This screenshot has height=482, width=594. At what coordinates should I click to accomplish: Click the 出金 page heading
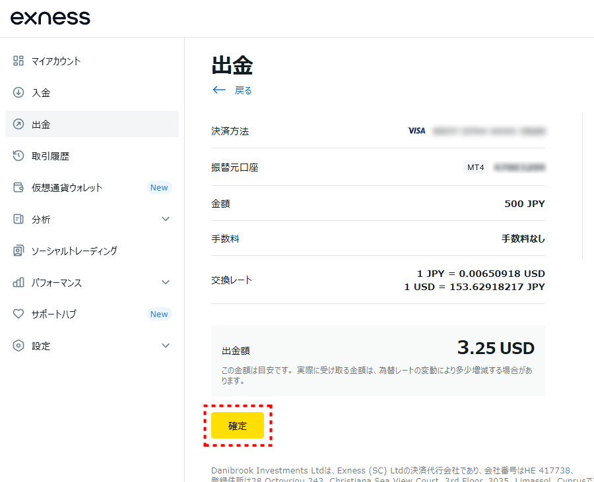(232, 65)
